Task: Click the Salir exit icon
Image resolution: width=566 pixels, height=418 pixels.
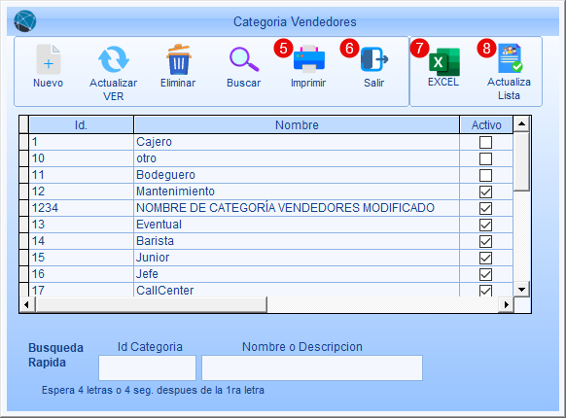Action: (x=374, y=59)
